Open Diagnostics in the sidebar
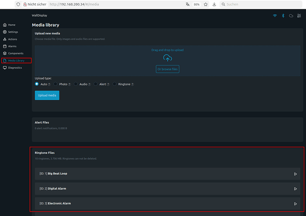This screenshot has width=306, height=216. click(12, 68)
